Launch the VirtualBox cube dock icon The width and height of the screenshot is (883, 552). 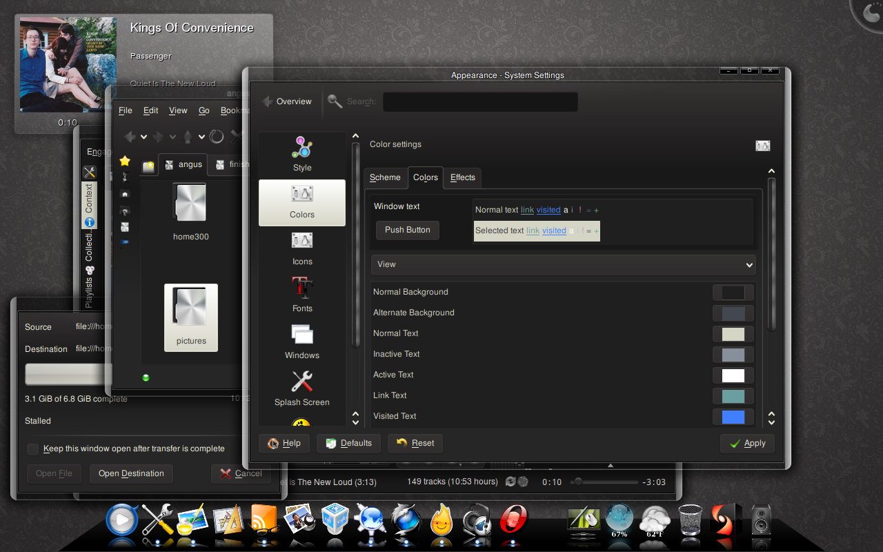pos(335,520)
